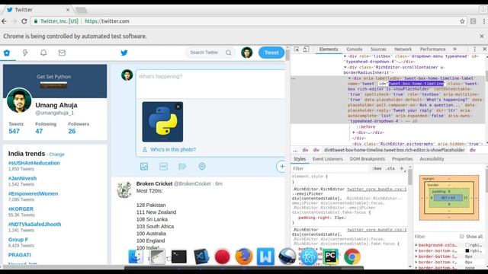Open the Accessibility sub-tab
Viewport: 488px width, 274px height.
432,159
